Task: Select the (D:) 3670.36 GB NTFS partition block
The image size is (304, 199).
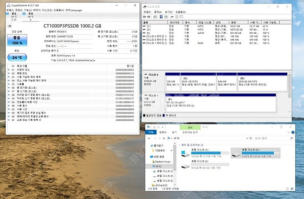Action: (x=262, y=81)
